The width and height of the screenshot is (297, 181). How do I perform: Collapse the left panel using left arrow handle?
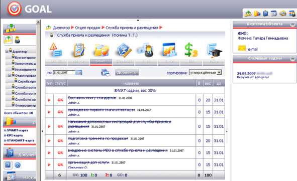point(42,131)
